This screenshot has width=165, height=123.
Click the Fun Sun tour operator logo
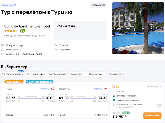116,86
